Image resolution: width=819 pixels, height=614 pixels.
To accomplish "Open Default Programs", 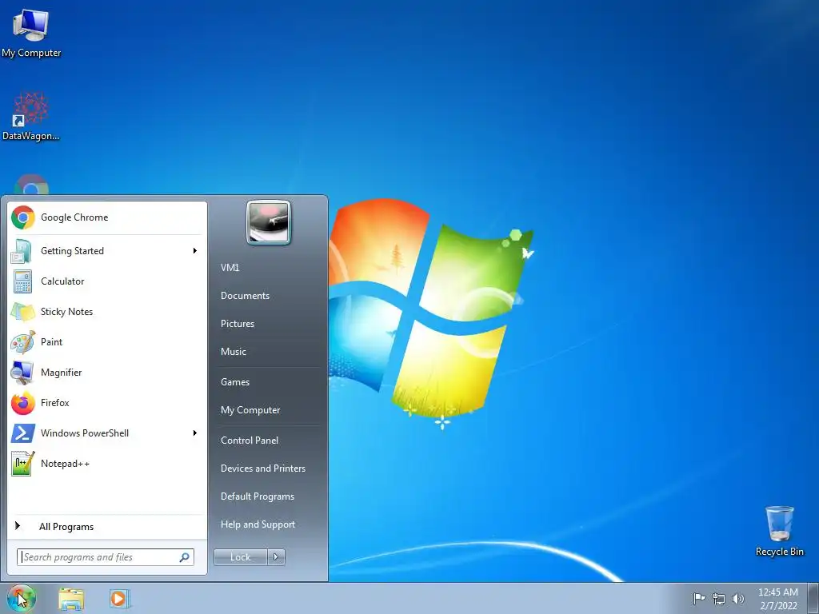I will tap(258, 496).
